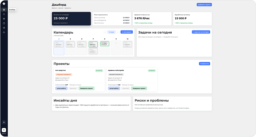This screenshot has height=137, width=256.
Task: Open the board columns icon in sidebar
Action: click(4, 19)
